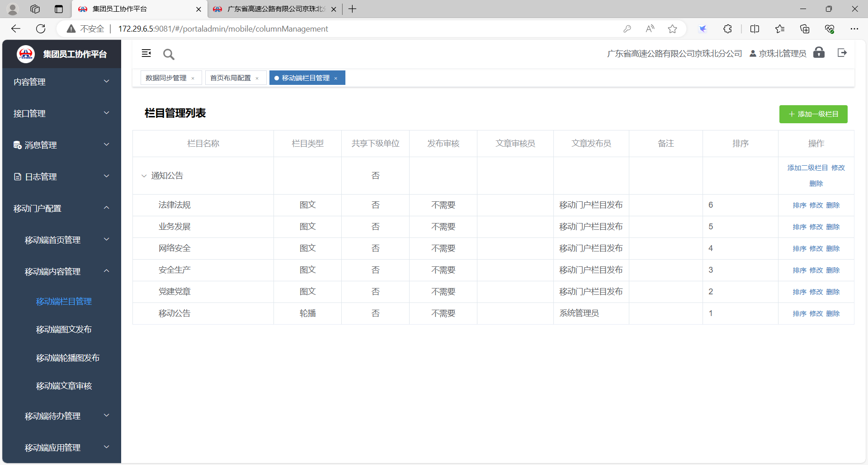Close the 数据同步管理 tab

193,79
